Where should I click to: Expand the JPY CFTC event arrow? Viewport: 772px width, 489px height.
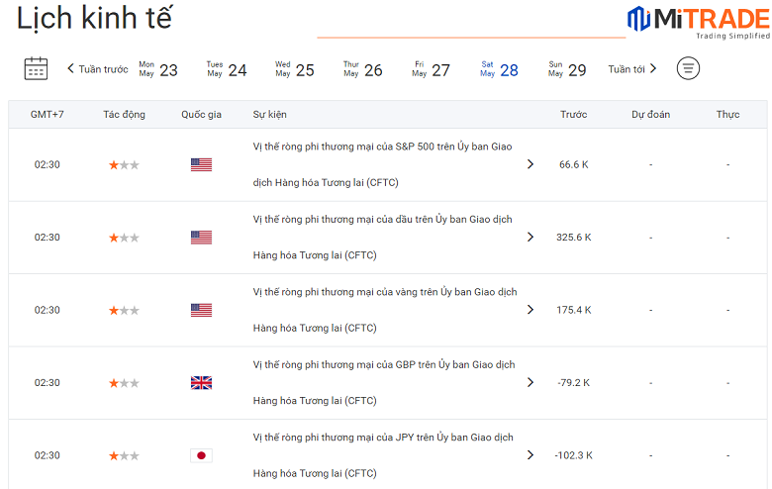(530, 455)
